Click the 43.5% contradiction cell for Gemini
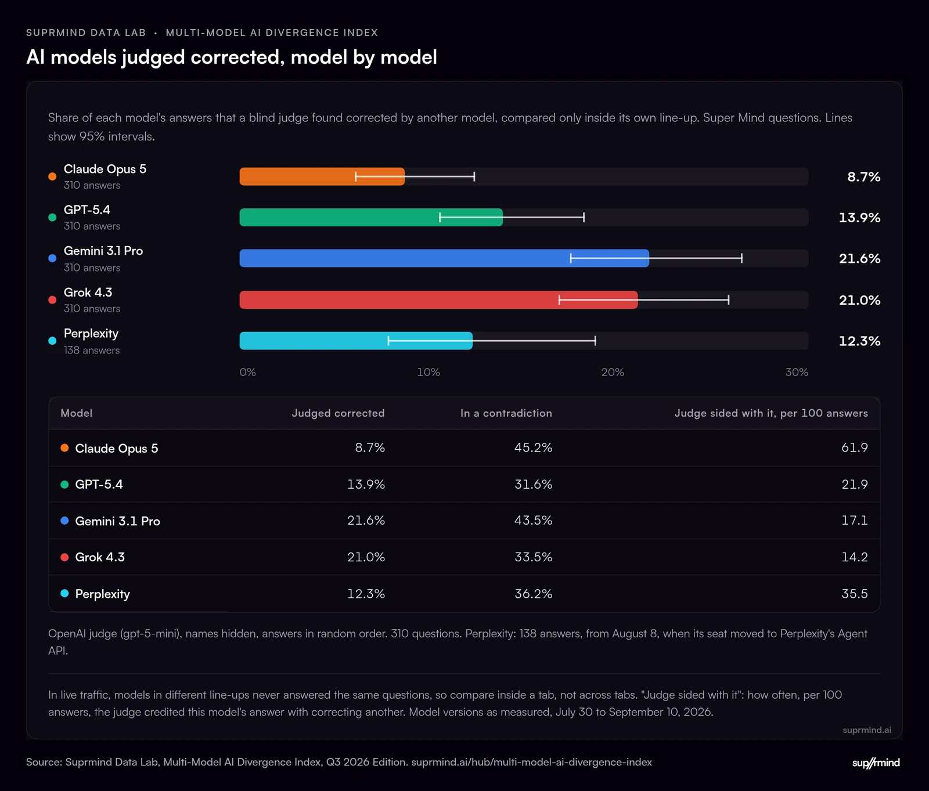 pos(533,521)
